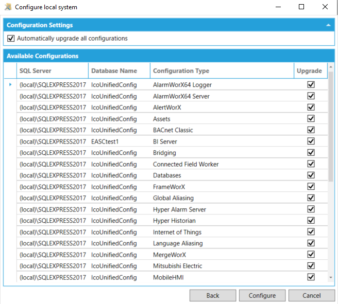Select the AlarmWorX64 Logger cell
Image resolution: width=338 pixels, height=304 pixels.
[222, 85]
